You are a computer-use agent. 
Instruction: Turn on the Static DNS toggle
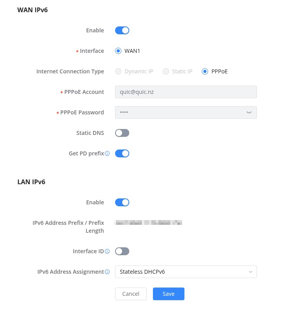pos(122,133)
